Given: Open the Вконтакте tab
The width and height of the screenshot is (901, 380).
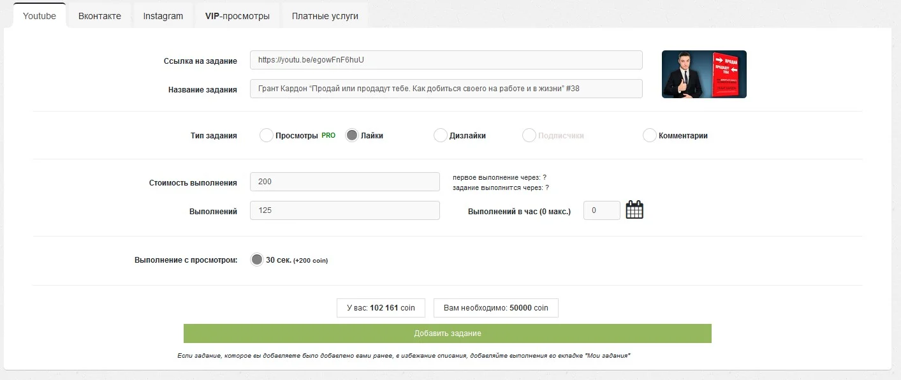Looking at the screenshot, I should (x=99, y=16).
